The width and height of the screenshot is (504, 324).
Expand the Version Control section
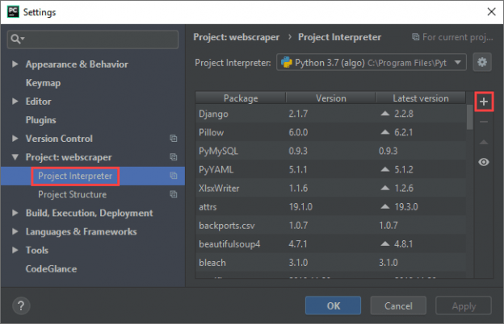(15, 139)
